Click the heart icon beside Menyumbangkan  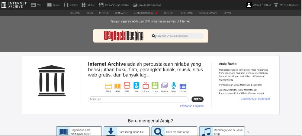tap(156, 13)
